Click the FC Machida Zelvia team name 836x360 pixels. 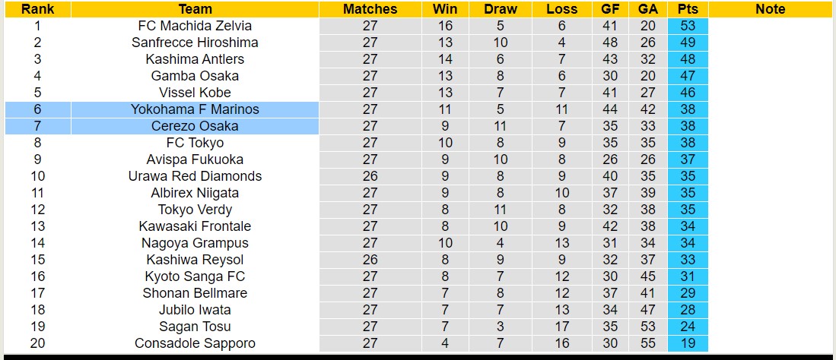click(x=195, y=26)
